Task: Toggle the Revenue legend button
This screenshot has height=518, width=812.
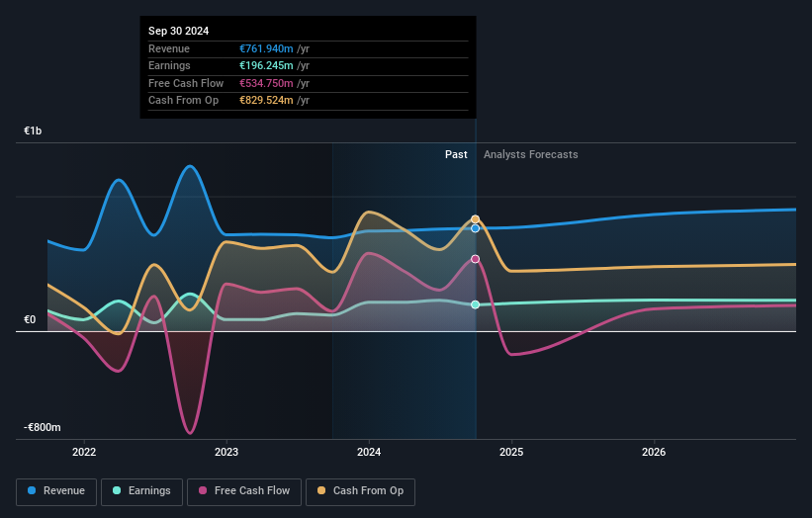Action: pos(56,491)
